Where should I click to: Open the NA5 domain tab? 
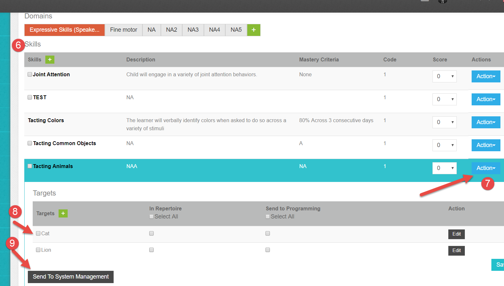point(236,30)
